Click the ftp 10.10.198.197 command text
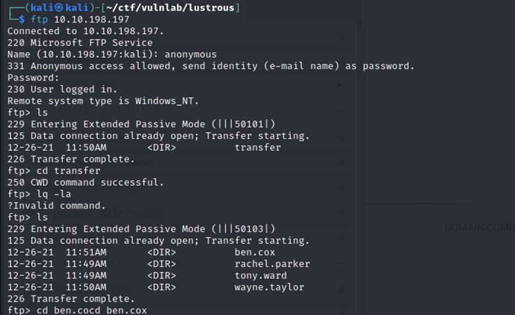The height and width of the screenshot is (315, 515). (x=80, y=19)
